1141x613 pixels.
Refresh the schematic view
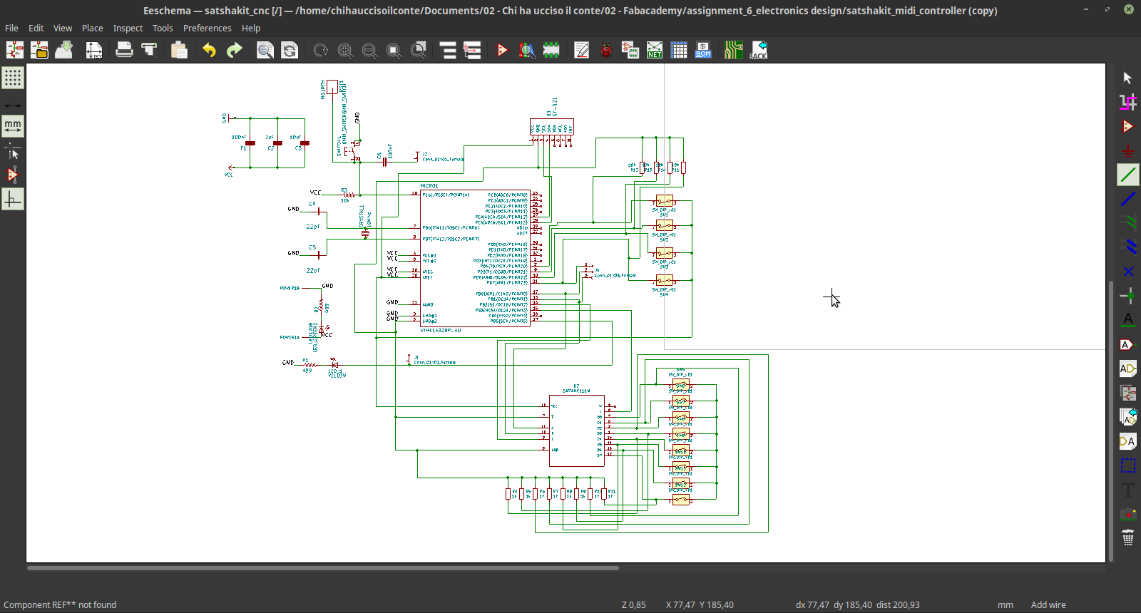tap(321, 50)
